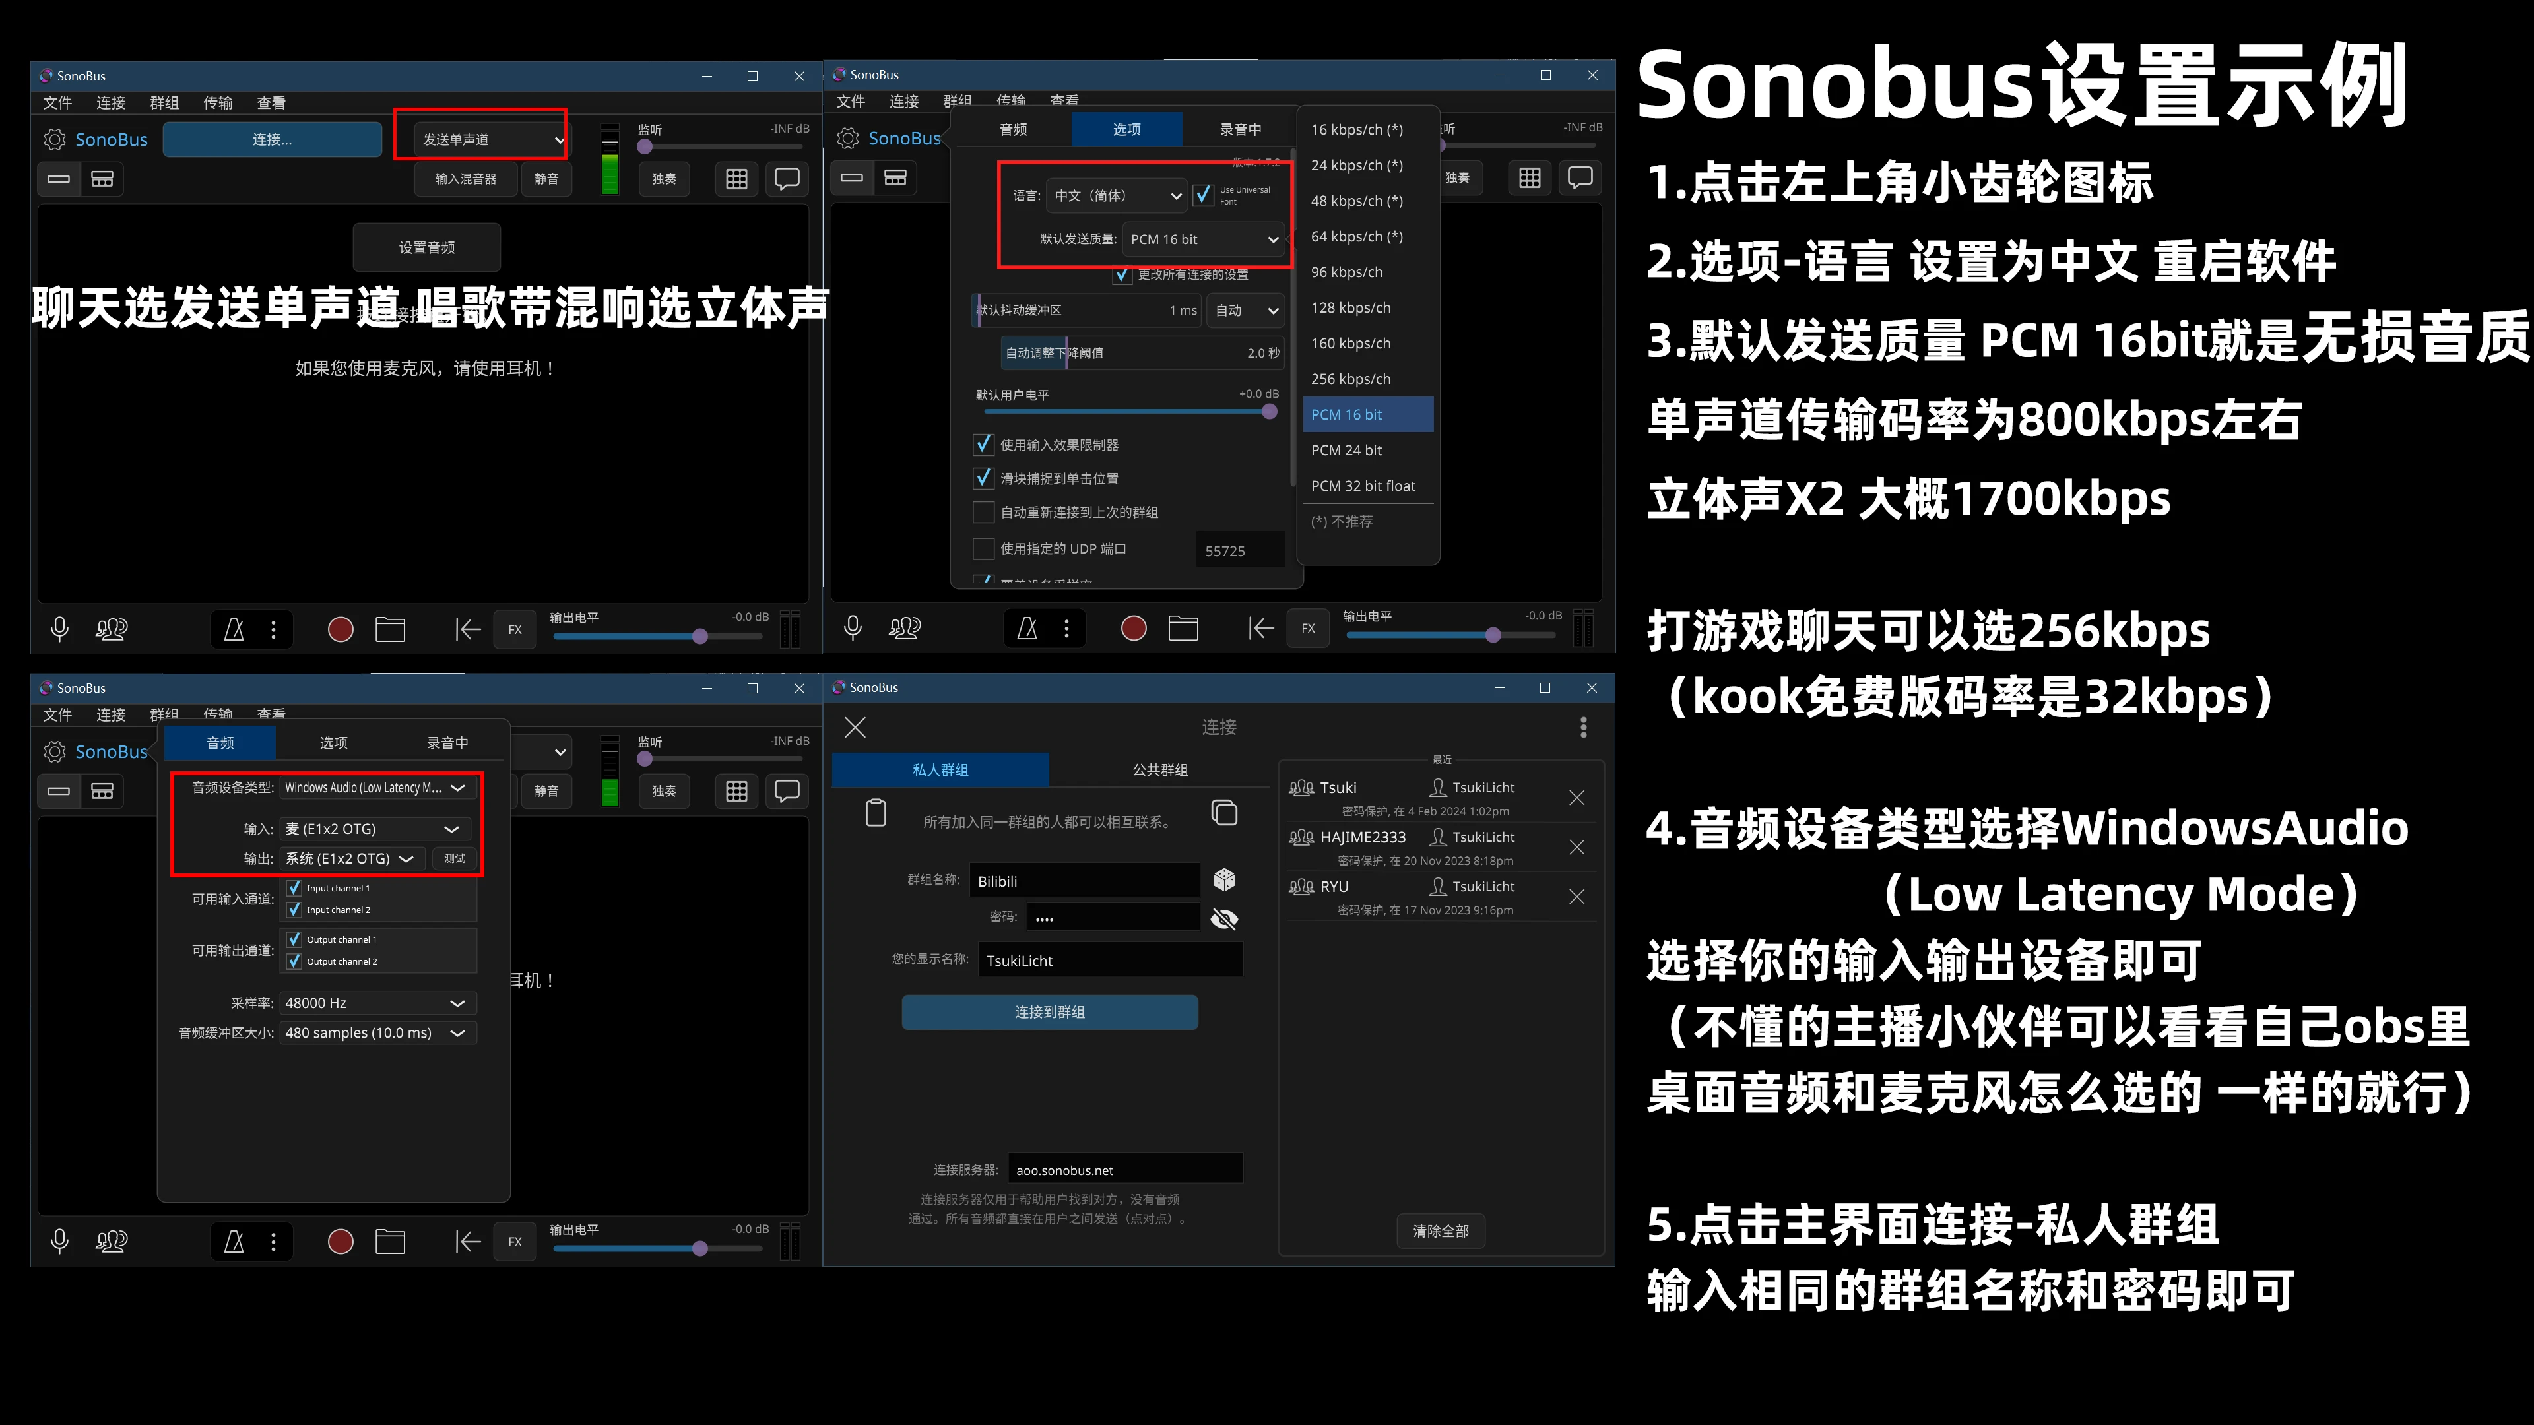Screen dimensions: 2534x1425
Task: Open the recordings folder icon
Action: pos(389,629)
